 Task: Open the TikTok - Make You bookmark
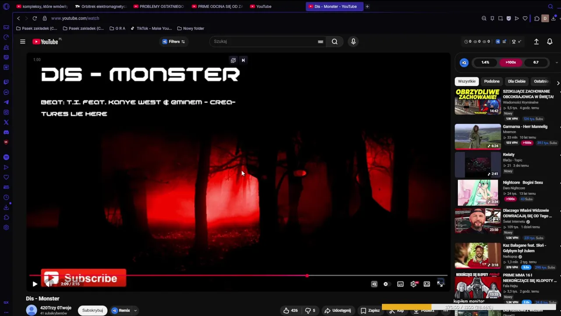[151, 29]
